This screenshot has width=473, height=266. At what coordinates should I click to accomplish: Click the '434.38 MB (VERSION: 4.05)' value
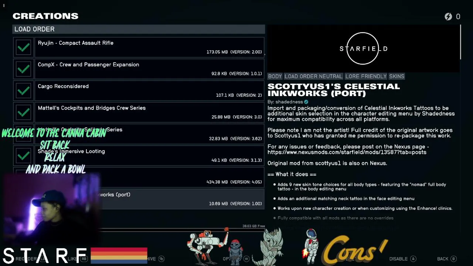click(x=234, y=182)
